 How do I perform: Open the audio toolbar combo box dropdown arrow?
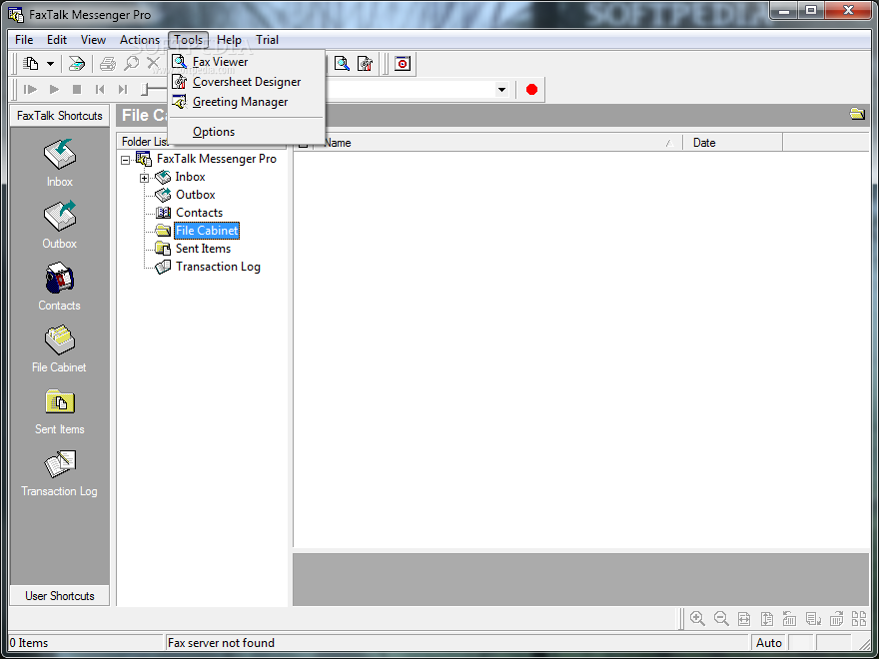point(501,90)
